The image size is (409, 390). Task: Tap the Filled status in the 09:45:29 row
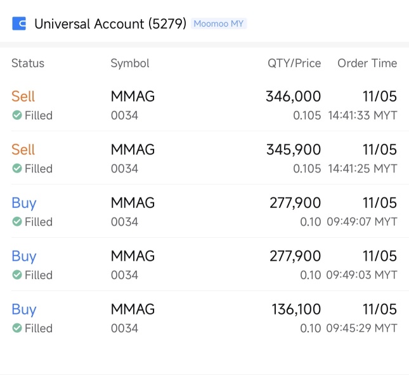coord(32,328)
